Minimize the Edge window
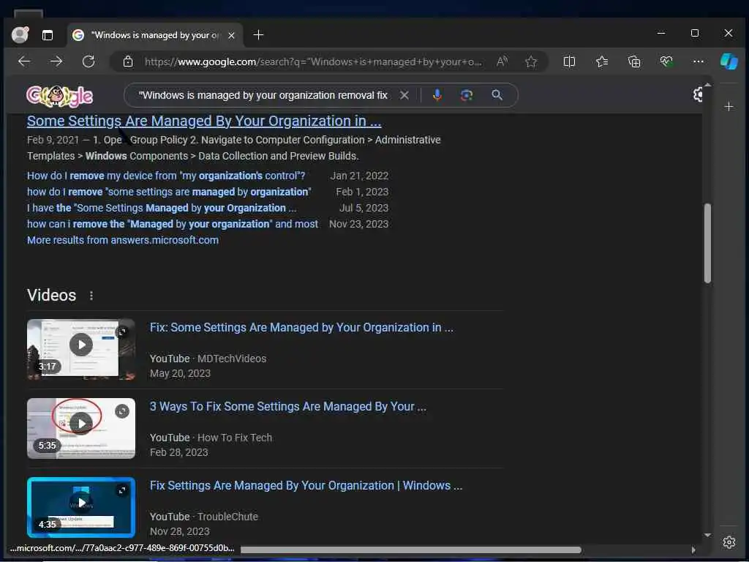The height and width of the screenshot is (562, 749). pyautogui.click(x=661, y=33)
